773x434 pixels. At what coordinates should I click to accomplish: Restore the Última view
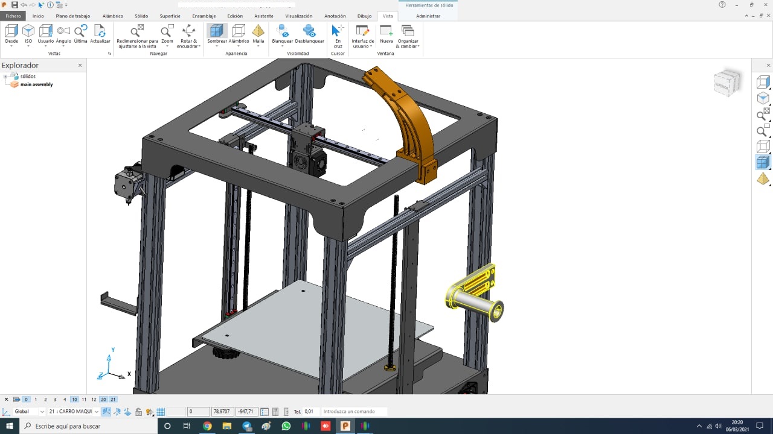[80, 35]
